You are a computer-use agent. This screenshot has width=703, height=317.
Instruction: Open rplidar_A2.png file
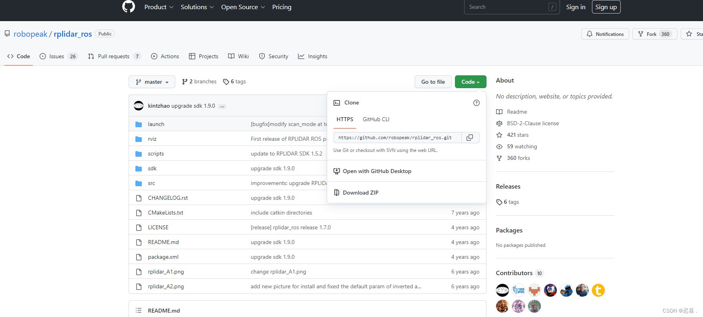click(166, 286)
